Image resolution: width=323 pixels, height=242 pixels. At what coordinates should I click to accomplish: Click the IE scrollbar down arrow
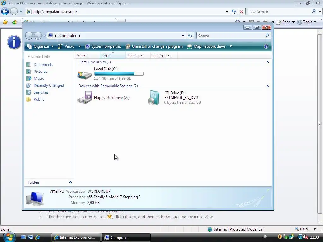(x=320, y=222)
